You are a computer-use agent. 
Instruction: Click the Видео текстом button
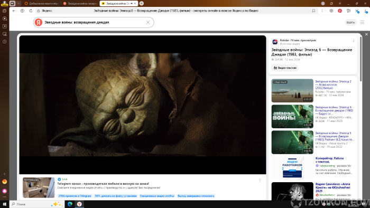[x=285, y=68]
